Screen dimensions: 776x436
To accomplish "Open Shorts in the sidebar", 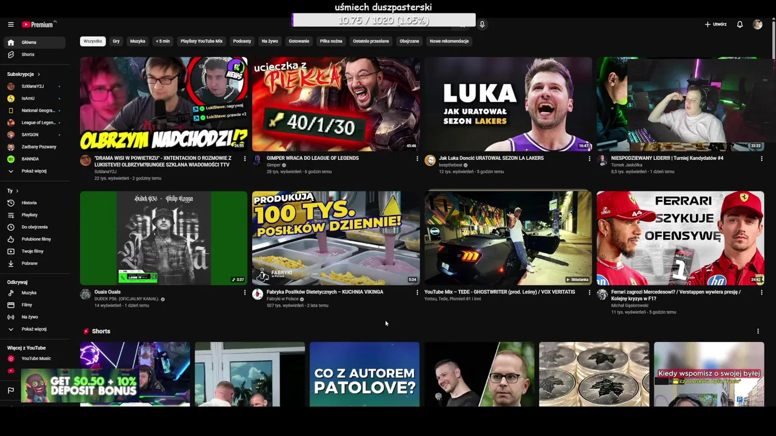I will (34, 54).
